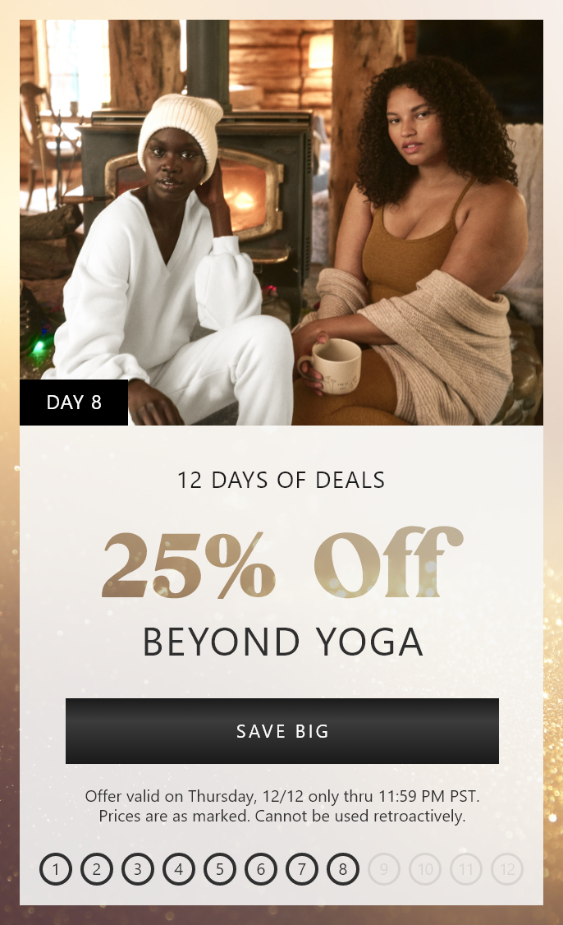Select day 2 circle

[97, 869]
